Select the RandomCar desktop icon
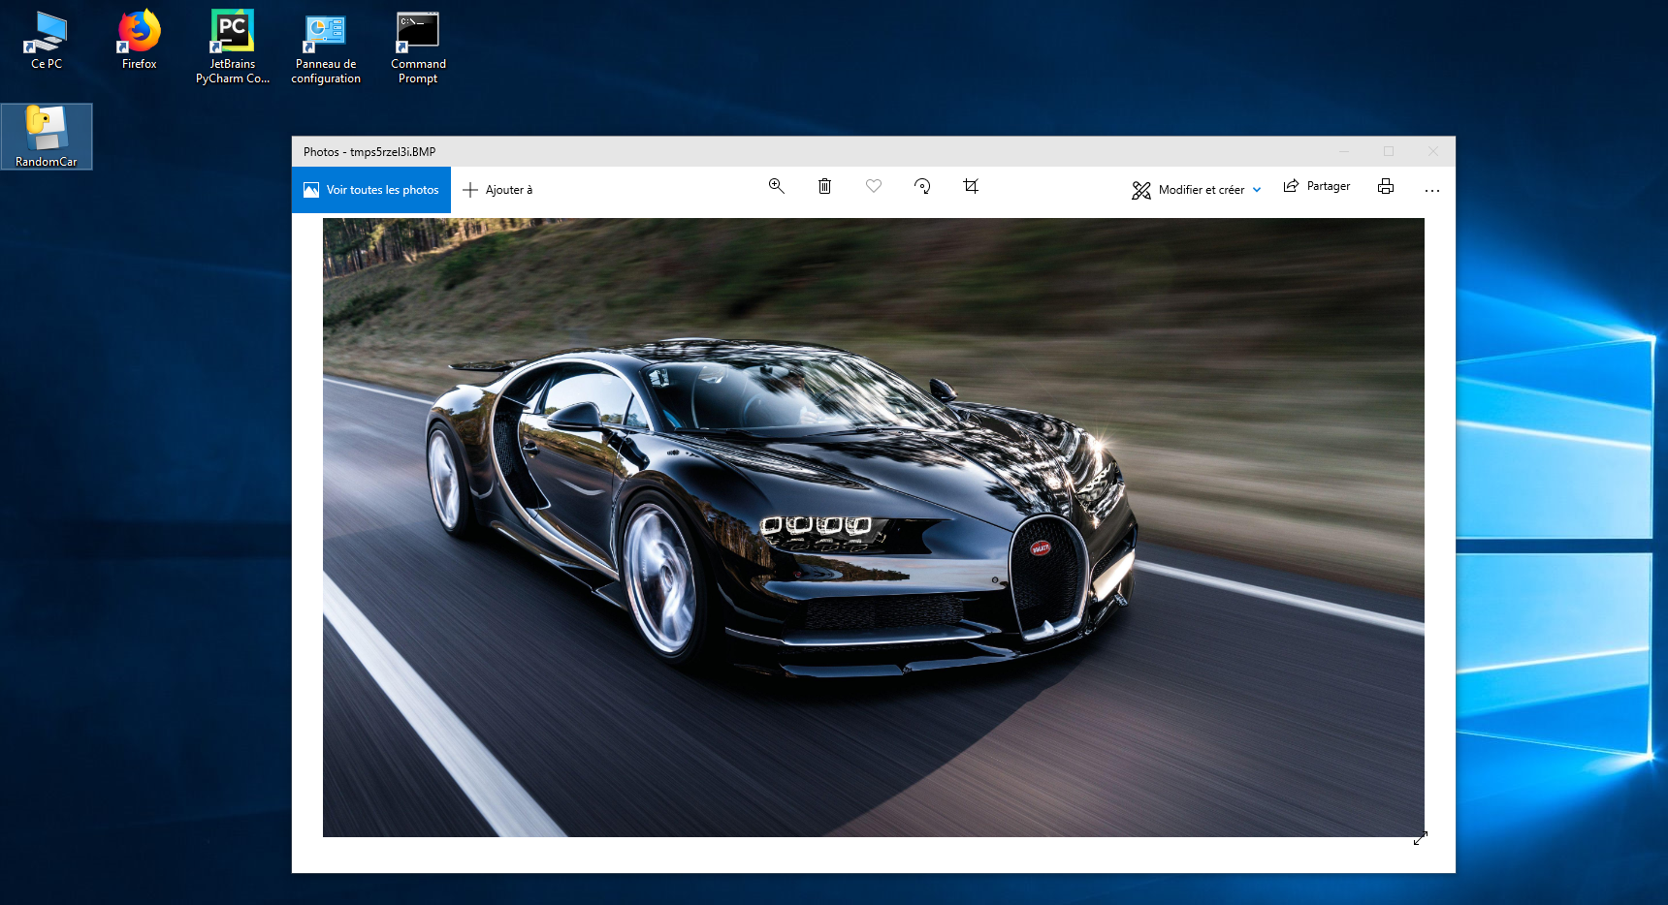 (x=47, y=137)
